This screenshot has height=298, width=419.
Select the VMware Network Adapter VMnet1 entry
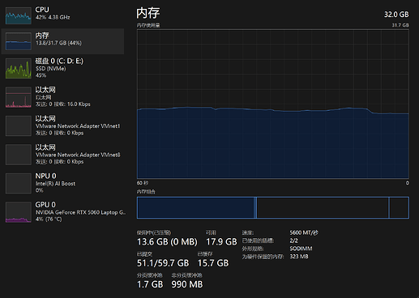tap(62, 126)
